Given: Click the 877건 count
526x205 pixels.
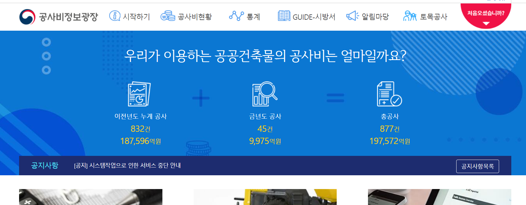Looking at the screenshot, I should coord(390,129).
